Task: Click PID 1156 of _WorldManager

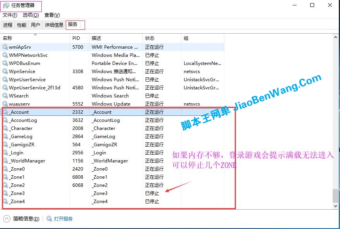Action: (x=78, y=161)
